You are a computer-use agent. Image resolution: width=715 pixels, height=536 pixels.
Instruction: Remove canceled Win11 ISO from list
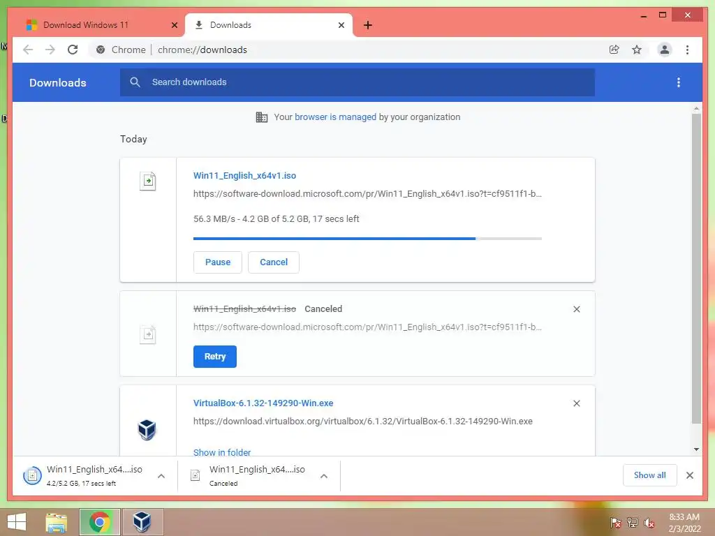tap(576, 309)
